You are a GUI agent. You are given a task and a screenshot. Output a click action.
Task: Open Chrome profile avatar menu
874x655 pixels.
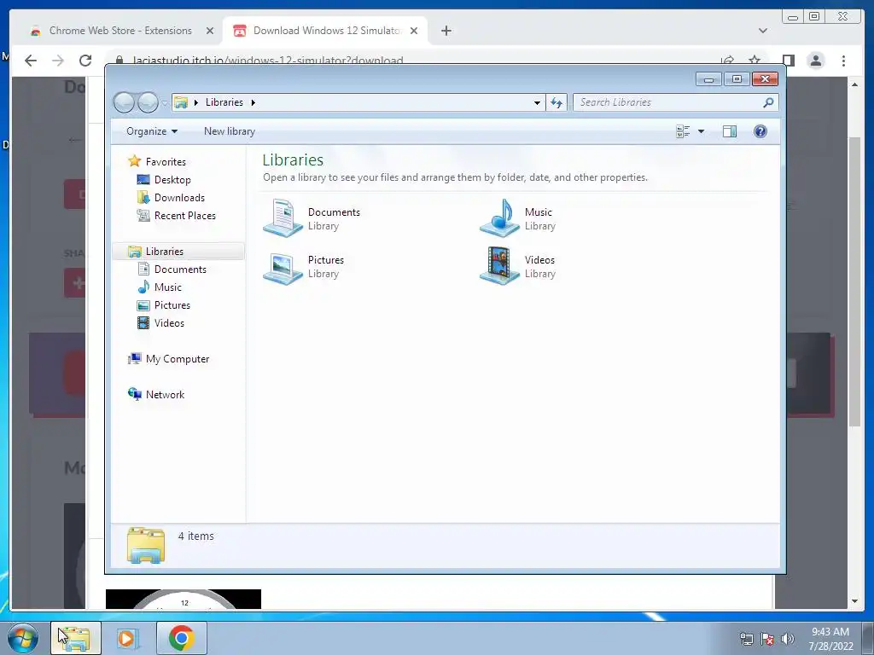point(815,61)
